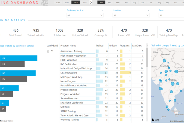This screenshot has height=123, width=184.
Task: Click the Bing logo on map
Action: tap(156, 120)
